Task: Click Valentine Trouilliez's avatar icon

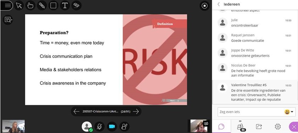Action: click(x=223, y=87)
